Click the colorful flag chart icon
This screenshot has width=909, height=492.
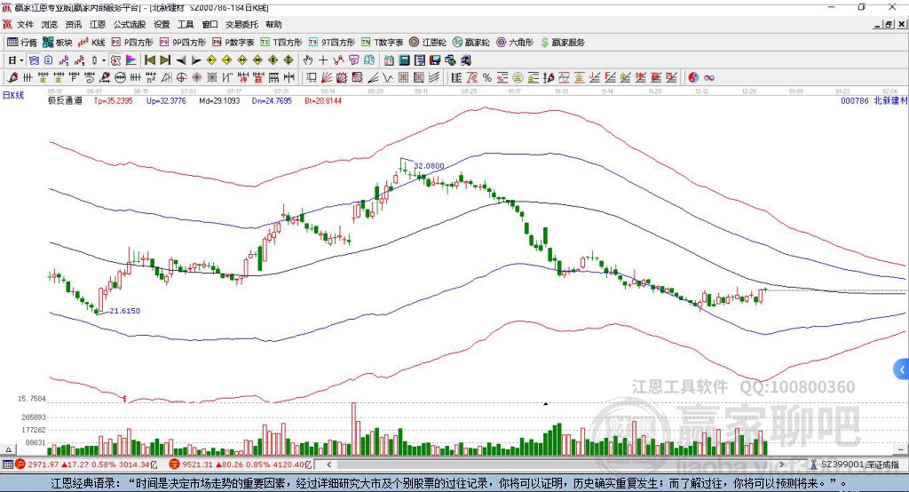click(131, 60)
